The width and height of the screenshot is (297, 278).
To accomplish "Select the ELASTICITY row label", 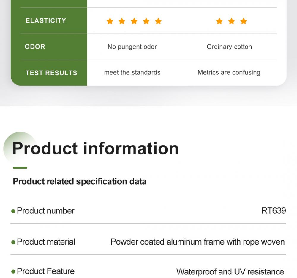I will click(x=46, y=20).
